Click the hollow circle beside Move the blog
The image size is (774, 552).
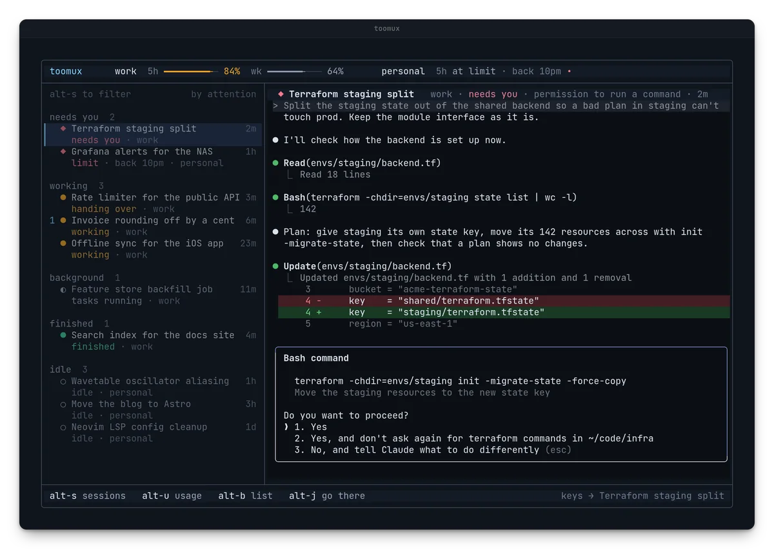pos(63,404)
